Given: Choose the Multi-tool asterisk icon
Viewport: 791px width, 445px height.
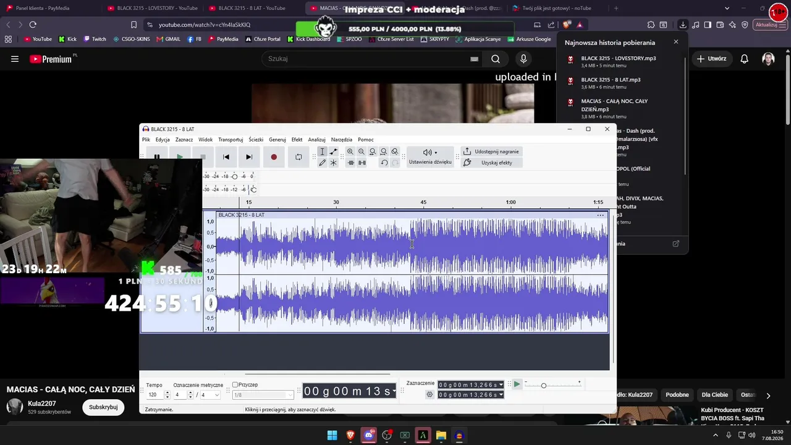Looking at the screenshot, I should [334, 163].
